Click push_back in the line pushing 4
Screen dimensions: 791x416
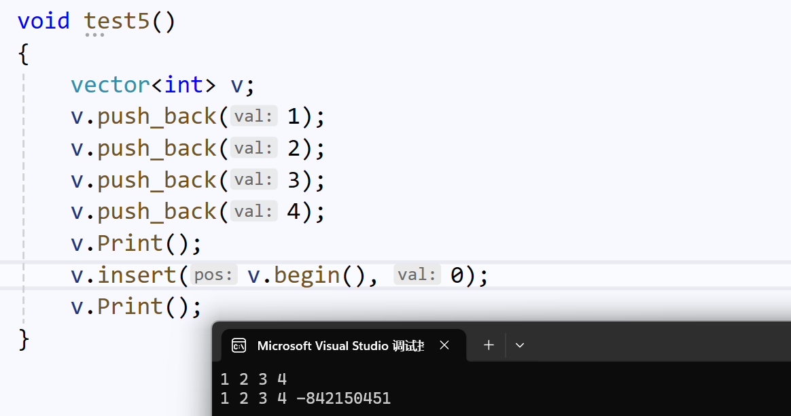click(156, 212)
